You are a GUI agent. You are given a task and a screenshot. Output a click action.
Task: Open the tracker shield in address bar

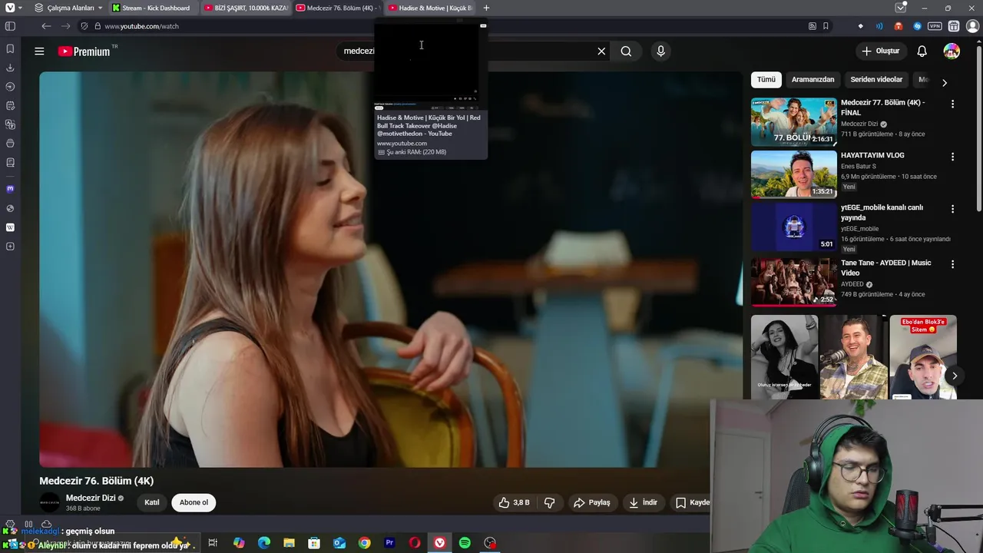point(84,26)
